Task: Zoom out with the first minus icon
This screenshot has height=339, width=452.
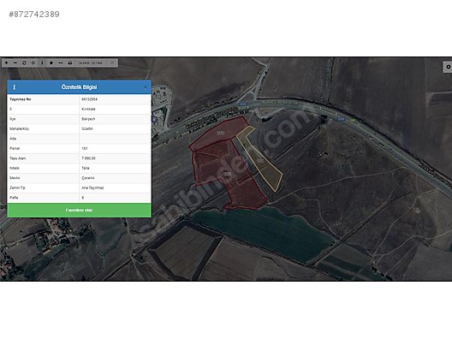Action: tap(15, 62)
